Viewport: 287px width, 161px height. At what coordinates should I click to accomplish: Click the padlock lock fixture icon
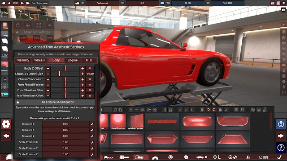(220, 110)
